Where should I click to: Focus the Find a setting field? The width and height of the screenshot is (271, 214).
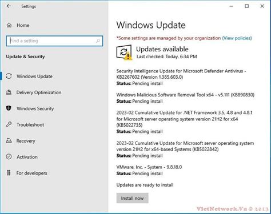point(54,41)
